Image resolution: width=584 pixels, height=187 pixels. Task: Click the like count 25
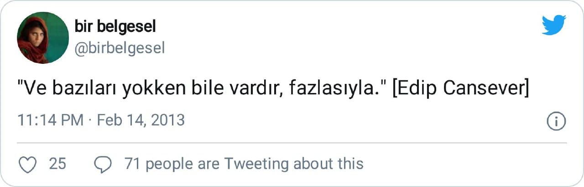57,163
